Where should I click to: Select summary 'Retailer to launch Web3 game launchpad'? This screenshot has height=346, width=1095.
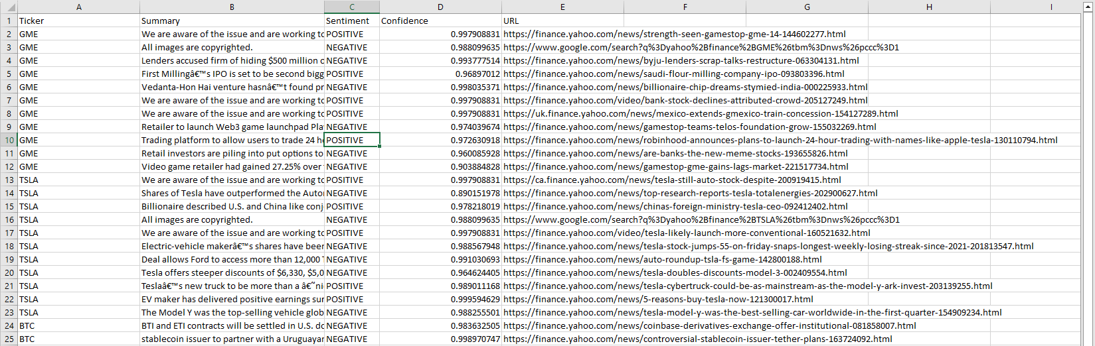[x=232, y=127]
